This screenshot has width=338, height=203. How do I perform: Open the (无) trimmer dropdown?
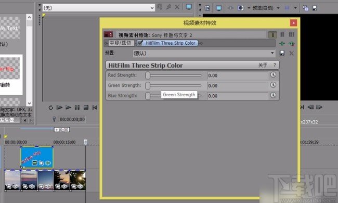coord(99,8)
